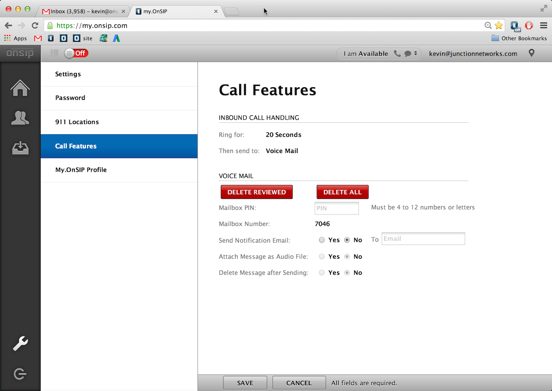Screen dimensions: 552x391
Task: Open the Chrome hamburger menu
Action: tap(543, 26)
